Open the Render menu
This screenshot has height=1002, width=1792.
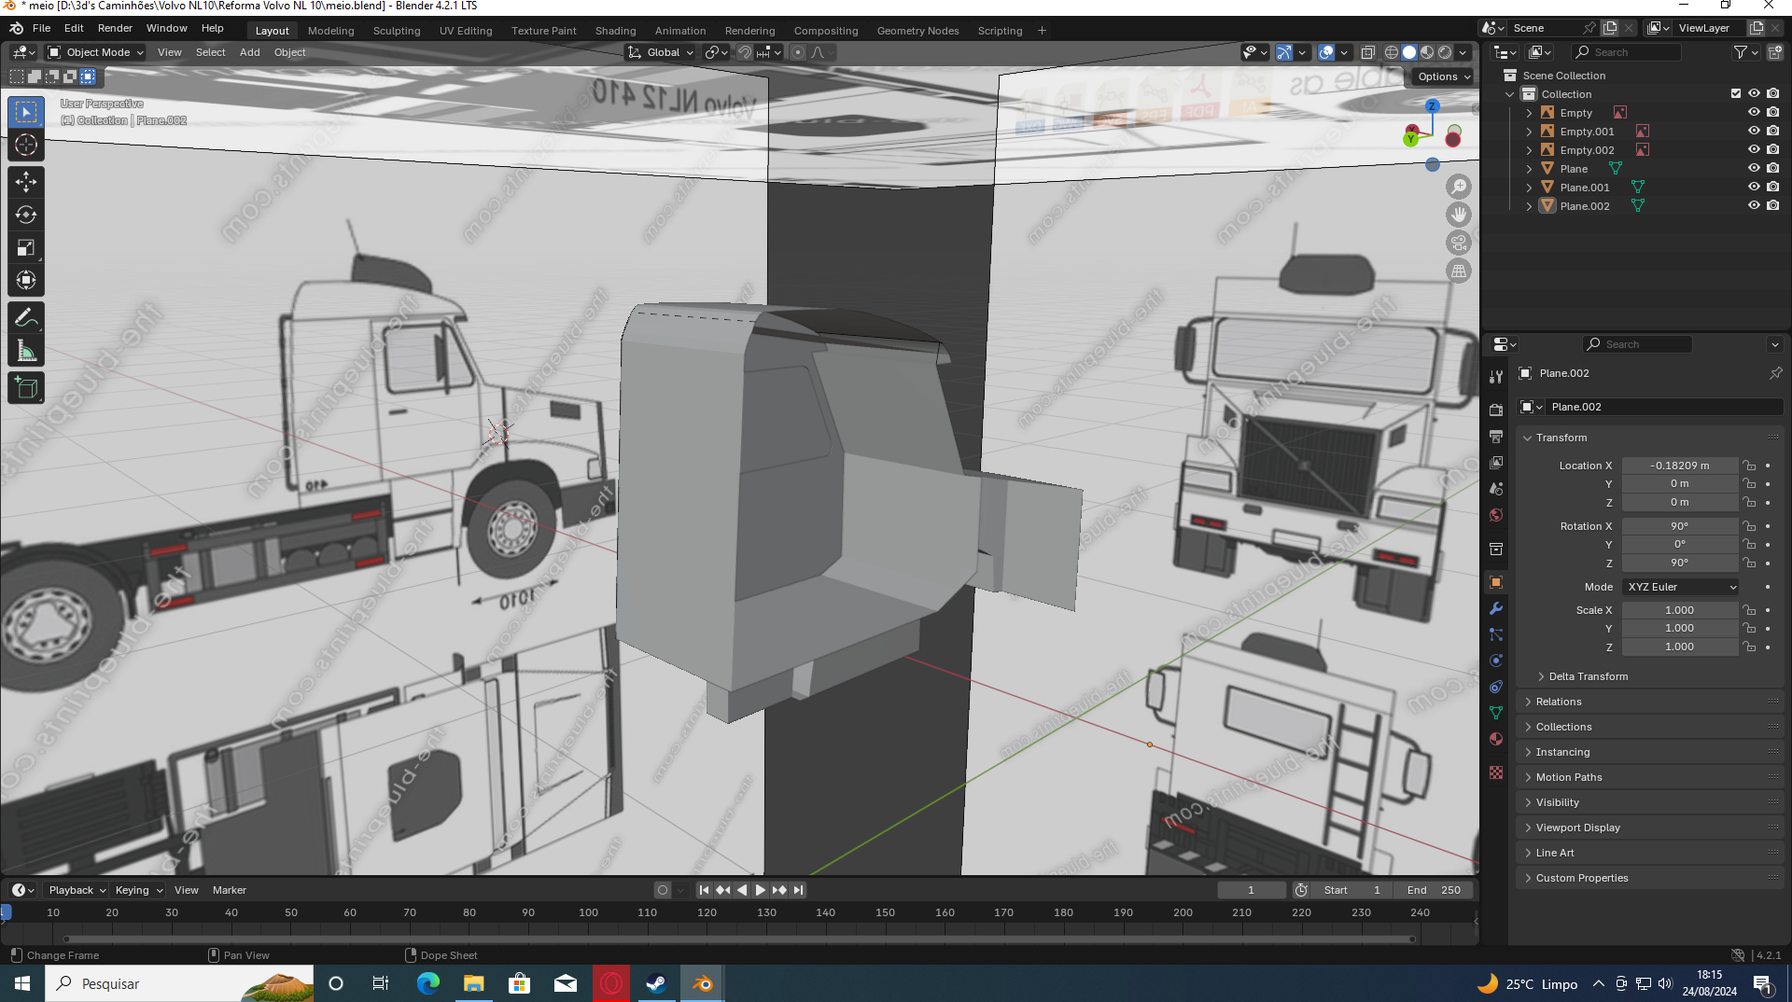click(115, 28)
